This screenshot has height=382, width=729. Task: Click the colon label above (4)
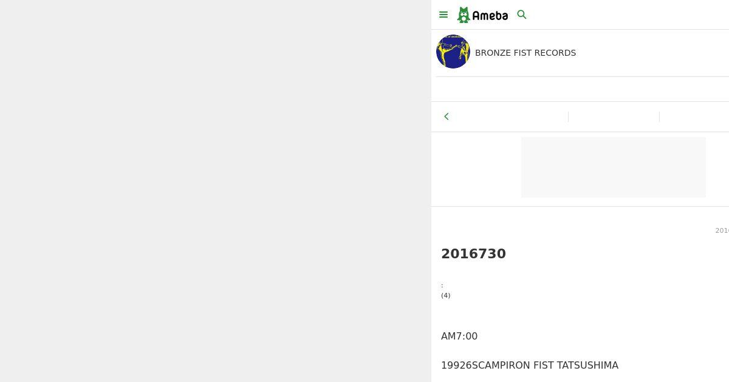pyautogui.click(x=442, y=286)
